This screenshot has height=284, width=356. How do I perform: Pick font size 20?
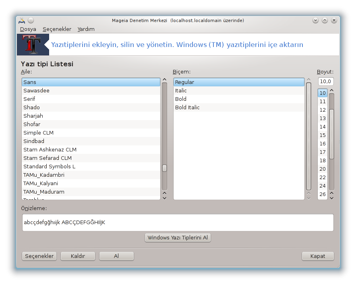(x=323, y=169)
